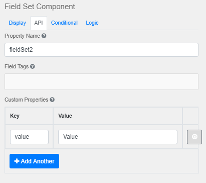Viewport: 206px width, 183px height.
Task: Open the Custom Properties help tooltip icon
Action: coord(52,100)
